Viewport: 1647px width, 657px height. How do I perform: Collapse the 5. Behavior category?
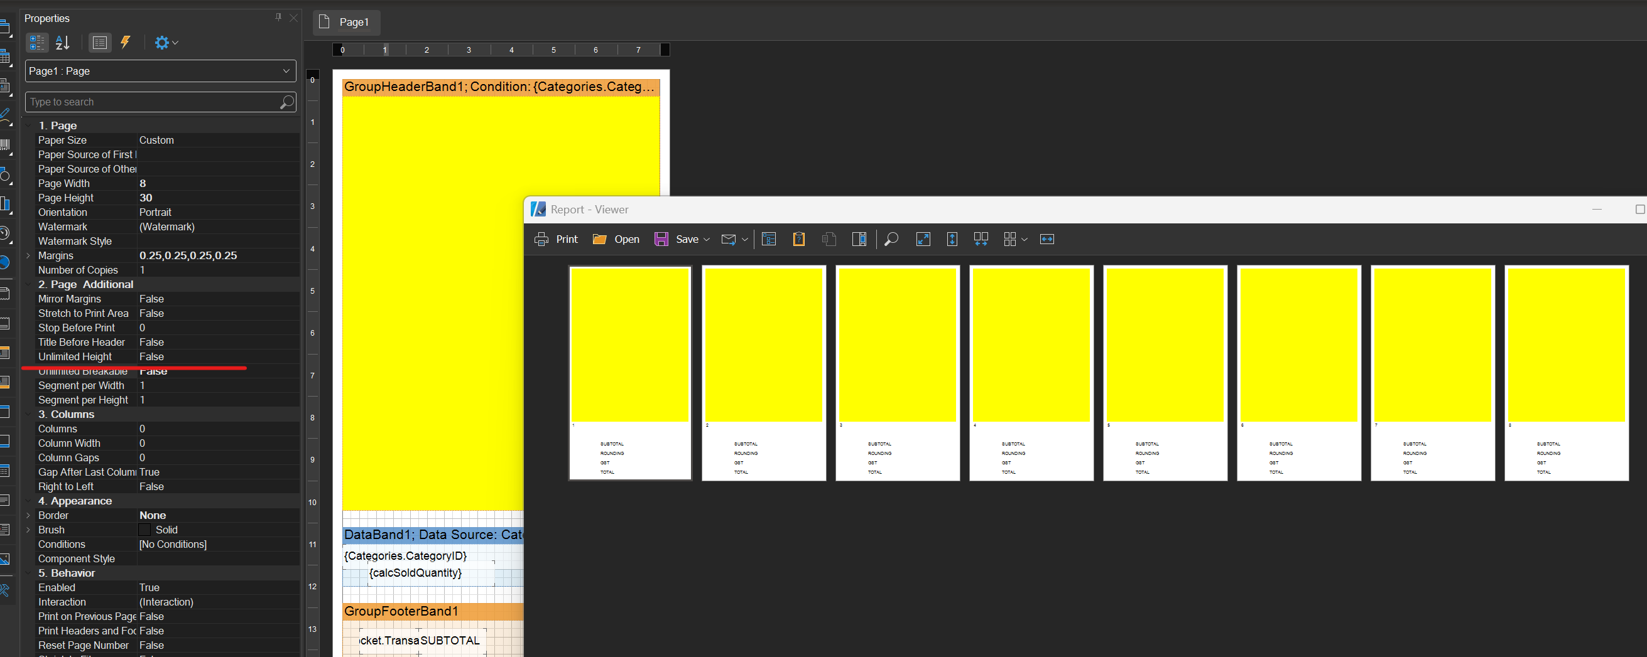coord(28,574)
